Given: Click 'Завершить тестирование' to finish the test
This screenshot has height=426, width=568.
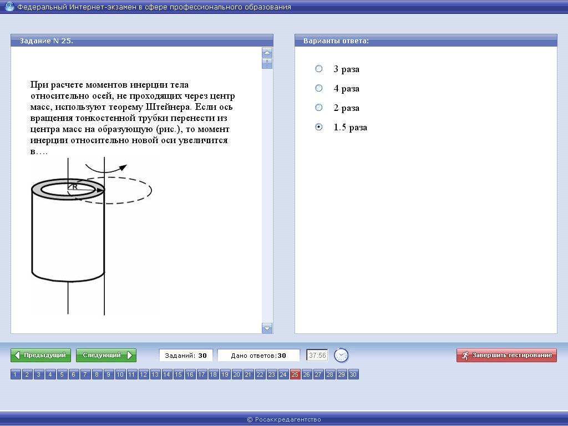Looking at the screenshot, I should coord(506,355).
